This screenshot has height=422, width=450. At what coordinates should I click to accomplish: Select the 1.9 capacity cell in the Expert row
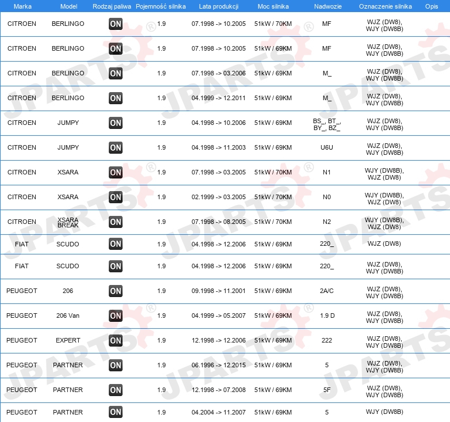pos(162,340)
